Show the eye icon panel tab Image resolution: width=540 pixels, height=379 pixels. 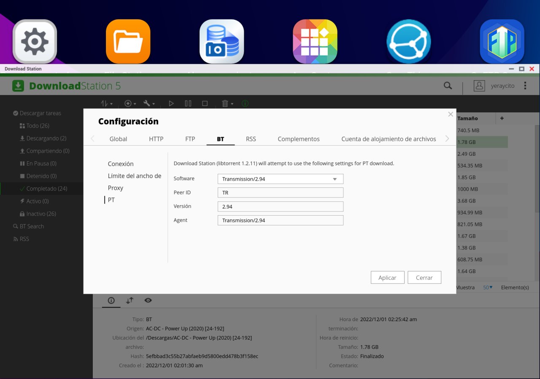(148, 300)
